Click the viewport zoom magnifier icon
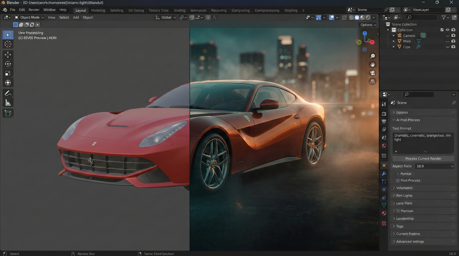The height and width of the screenshot is (256, 459). point(372,56)
